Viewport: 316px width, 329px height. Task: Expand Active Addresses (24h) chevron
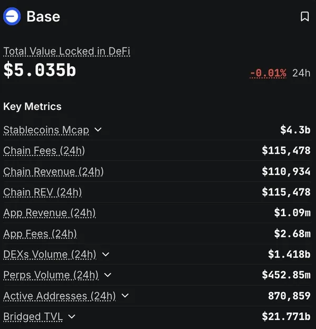[125, 296]
